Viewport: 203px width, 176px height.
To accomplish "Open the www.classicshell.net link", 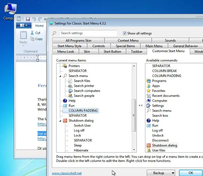I will tap(67, 173).
